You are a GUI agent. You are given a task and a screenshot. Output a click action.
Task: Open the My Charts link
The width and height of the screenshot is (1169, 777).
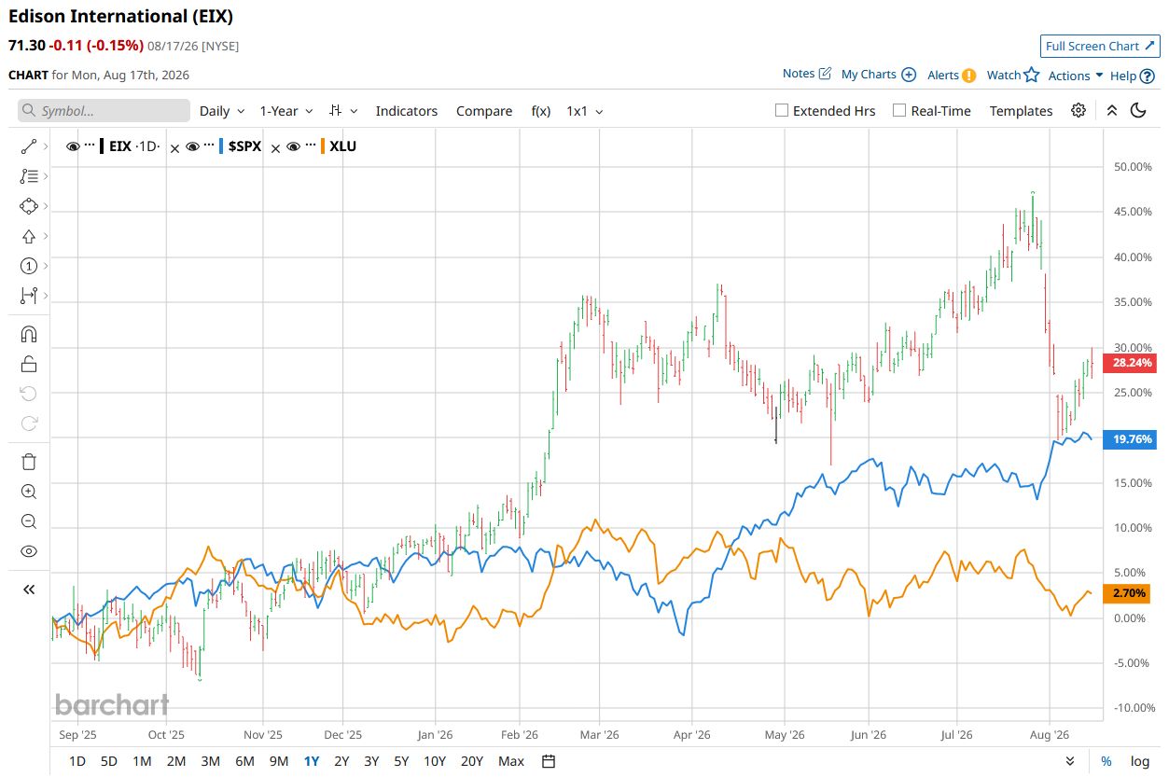tap(869, 74)
